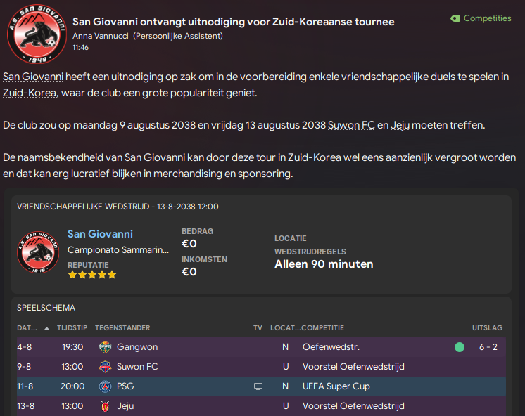Click the San Giovanni club crest in the header
The width and height of the screenshot is (525, 416).
point(37,34)
